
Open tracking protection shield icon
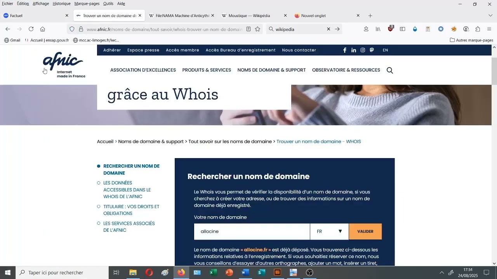[x=72, y=29]
